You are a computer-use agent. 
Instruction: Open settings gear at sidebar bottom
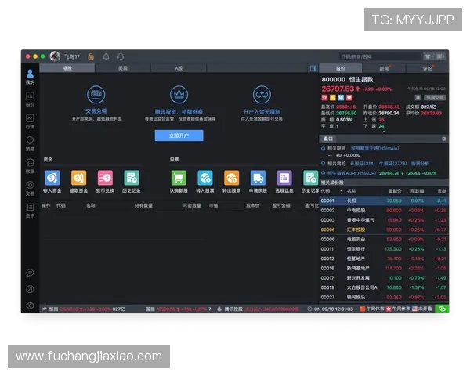click(30, 305)
